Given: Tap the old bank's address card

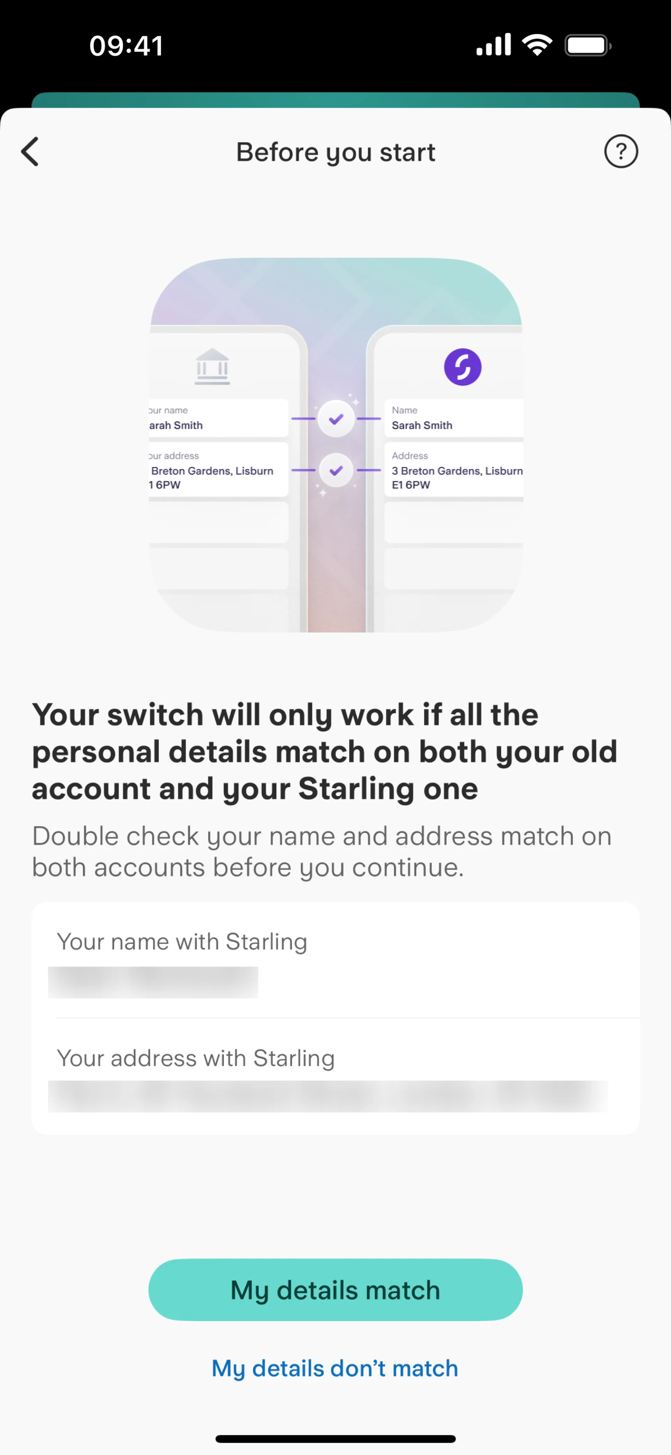Looking at the screenshot, I should pyautogui.click(x=219, y=470).
